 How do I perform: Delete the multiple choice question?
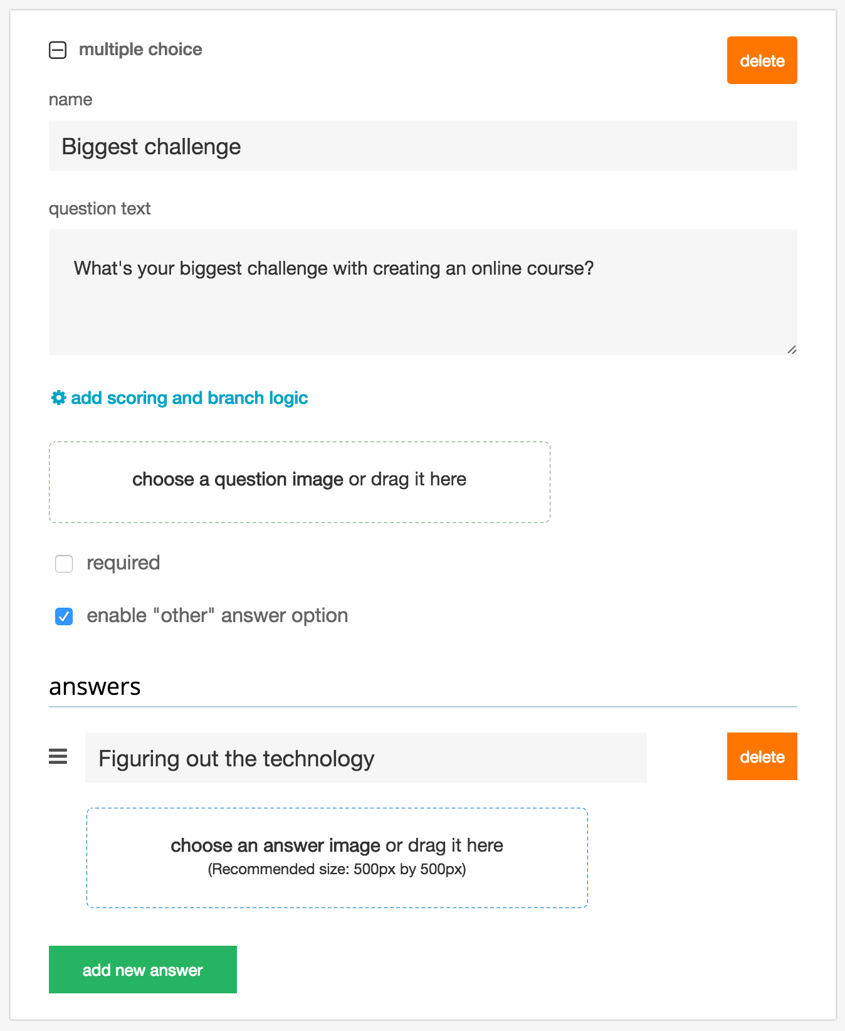click(x=762, y=60)
